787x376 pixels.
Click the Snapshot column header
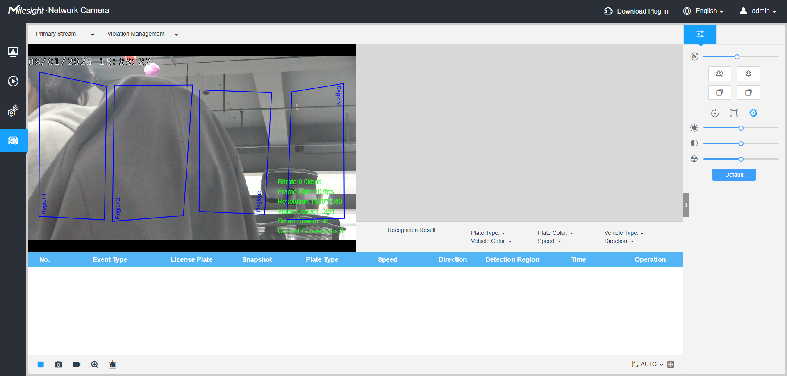pos(257,260)
